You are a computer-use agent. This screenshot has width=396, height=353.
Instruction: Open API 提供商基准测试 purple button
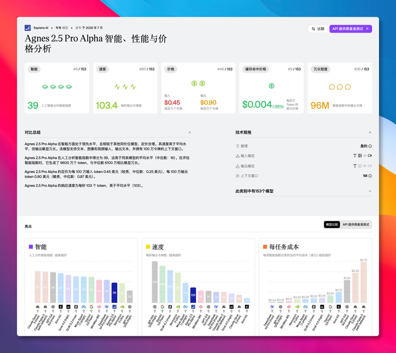(x=350, y=29)
